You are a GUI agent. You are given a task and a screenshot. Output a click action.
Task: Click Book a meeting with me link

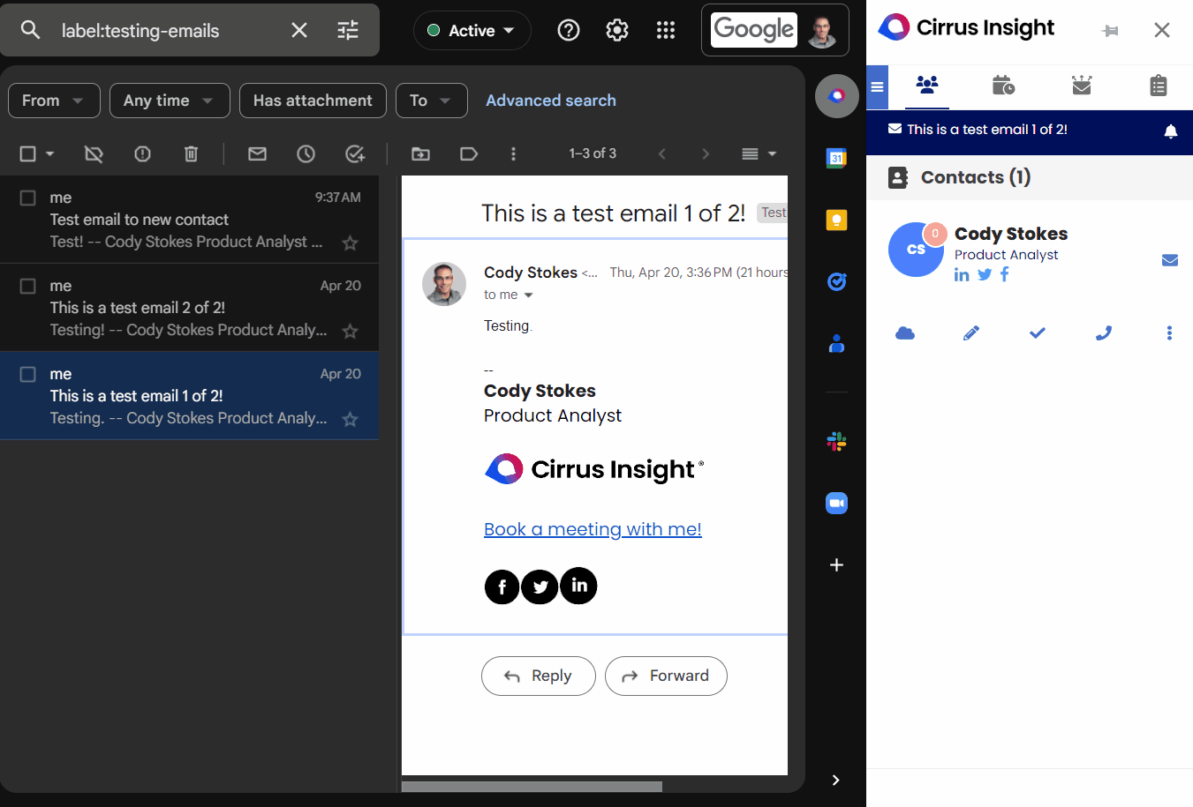click(x=593, y=529)
